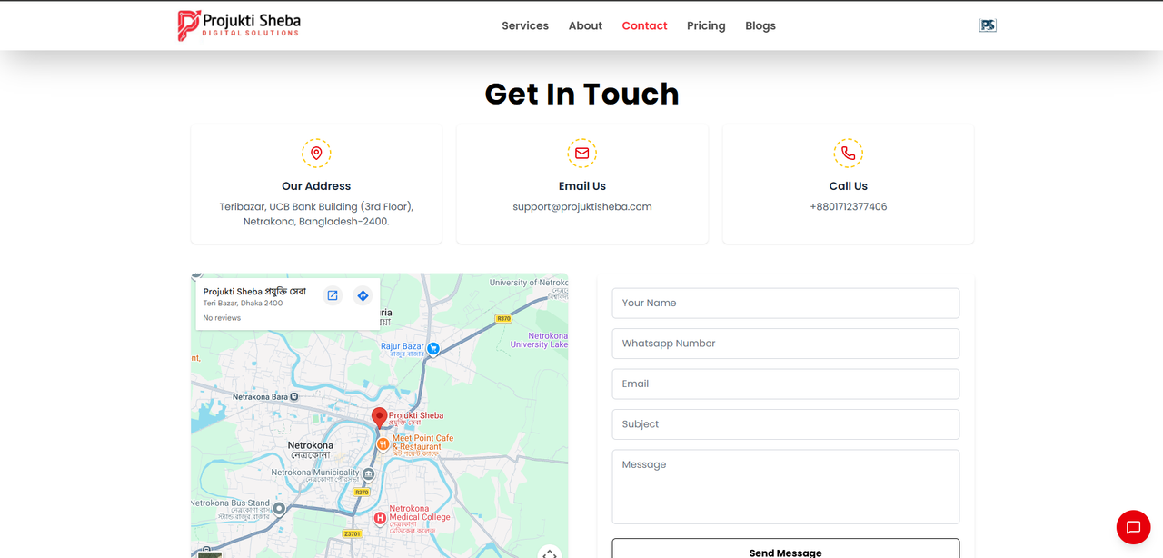Toggle the map fullscreen control
The width and height of the screenshot is (1163, 558).
549,553
